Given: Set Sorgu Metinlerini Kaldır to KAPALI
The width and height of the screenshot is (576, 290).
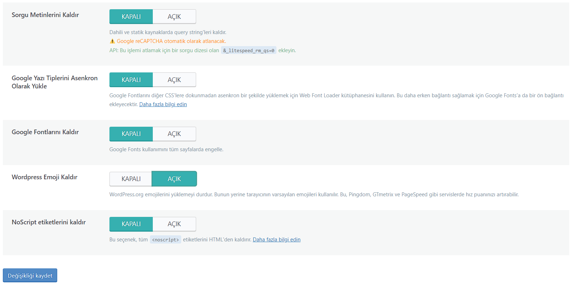Looking at the screenshot, I should (131, 17).
